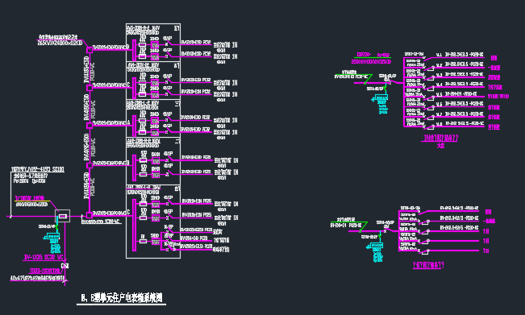Select the white cable note ending SC100
525x315 pixels.
tap(38, 169)
